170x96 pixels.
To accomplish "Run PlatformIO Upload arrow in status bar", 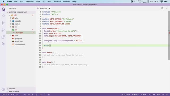I will (25, 95).
